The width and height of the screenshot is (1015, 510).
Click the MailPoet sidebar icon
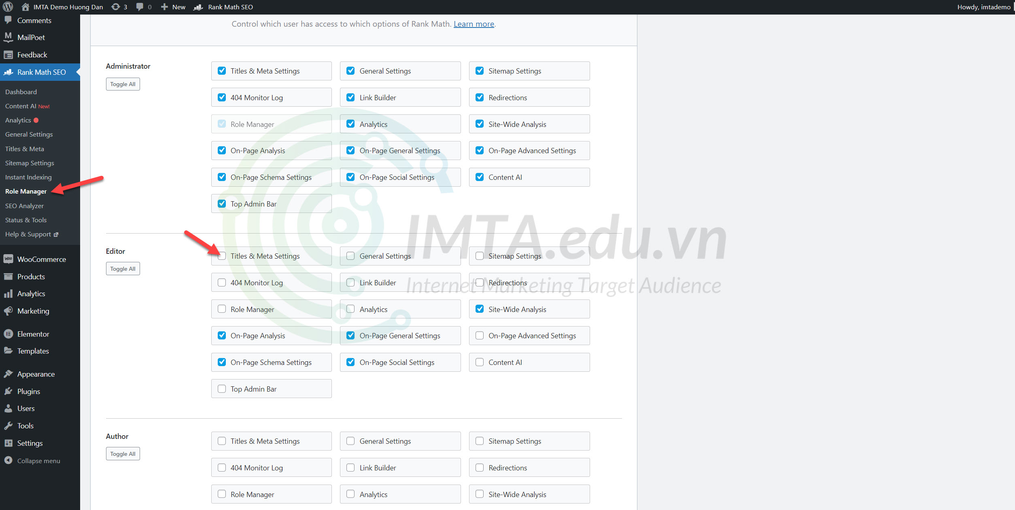point(8,38)
